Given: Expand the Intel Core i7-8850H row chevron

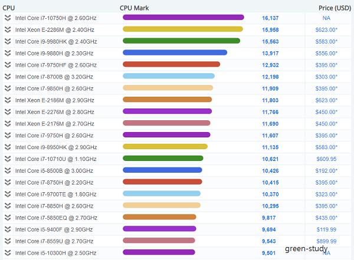Looking at the screenshot, I should 8,206.
